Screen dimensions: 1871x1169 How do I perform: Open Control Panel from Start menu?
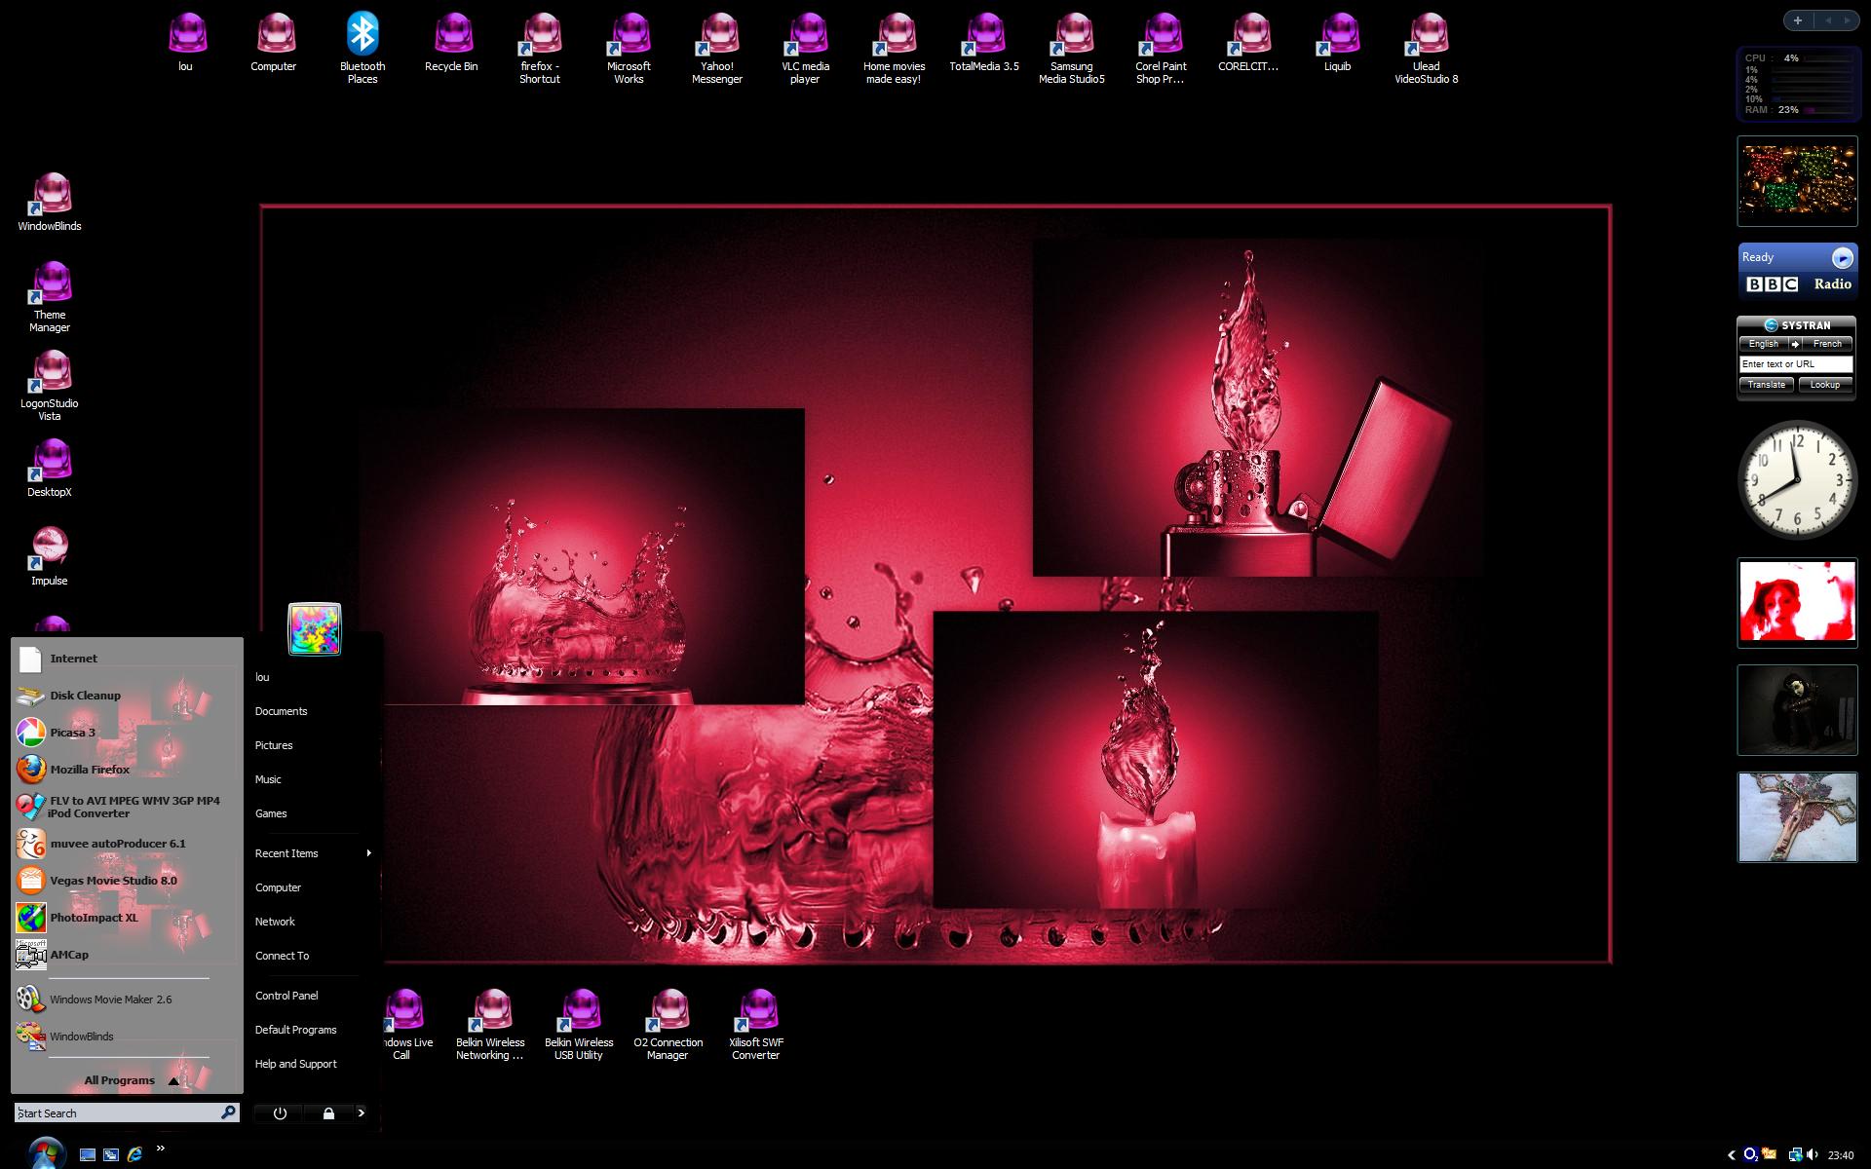click(286, 996)
